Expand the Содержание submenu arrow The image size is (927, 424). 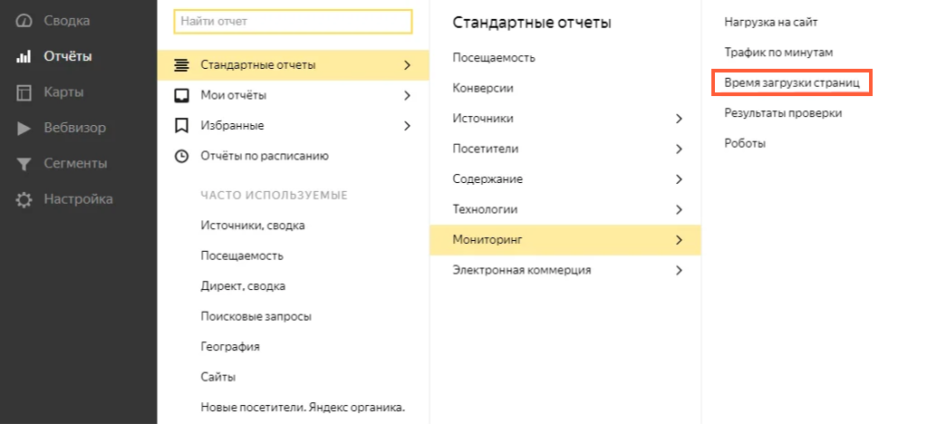click(679, 179)
